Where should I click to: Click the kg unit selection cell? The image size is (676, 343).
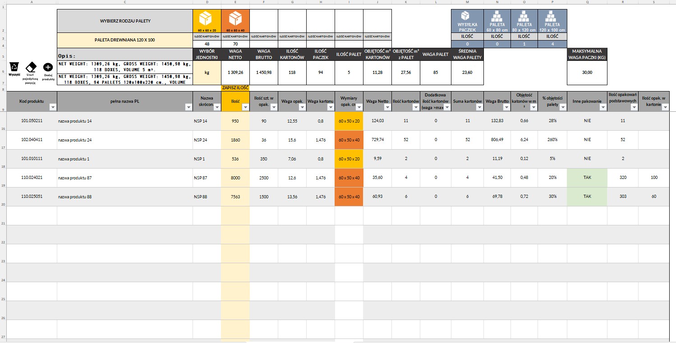(207, 72)
